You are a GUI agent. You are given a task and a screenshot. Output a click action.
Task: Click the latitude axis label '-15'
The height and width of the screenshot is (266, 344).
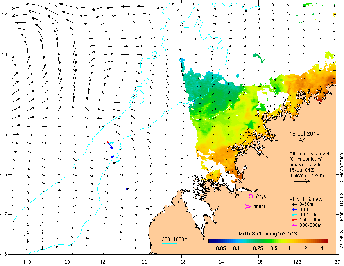coord(4,135)
